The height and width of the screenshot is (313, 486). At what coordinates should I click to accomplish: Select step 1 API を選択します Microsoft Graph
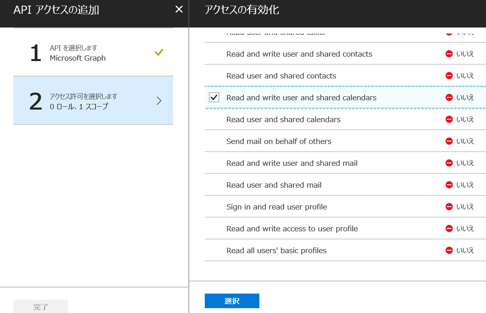coord(93,52)
